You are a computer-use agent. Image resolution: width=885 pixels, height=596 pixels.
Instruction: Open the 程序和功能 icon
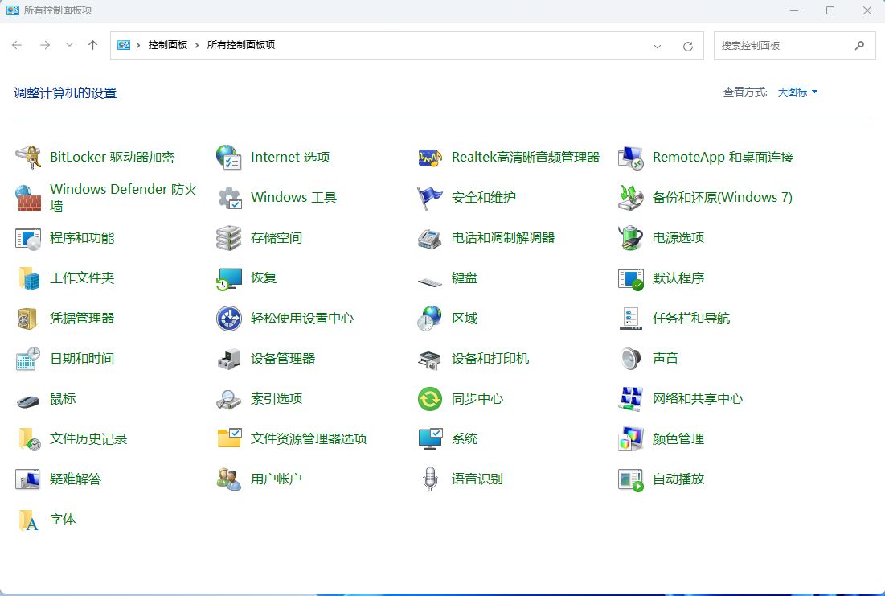tap(28, 238)
